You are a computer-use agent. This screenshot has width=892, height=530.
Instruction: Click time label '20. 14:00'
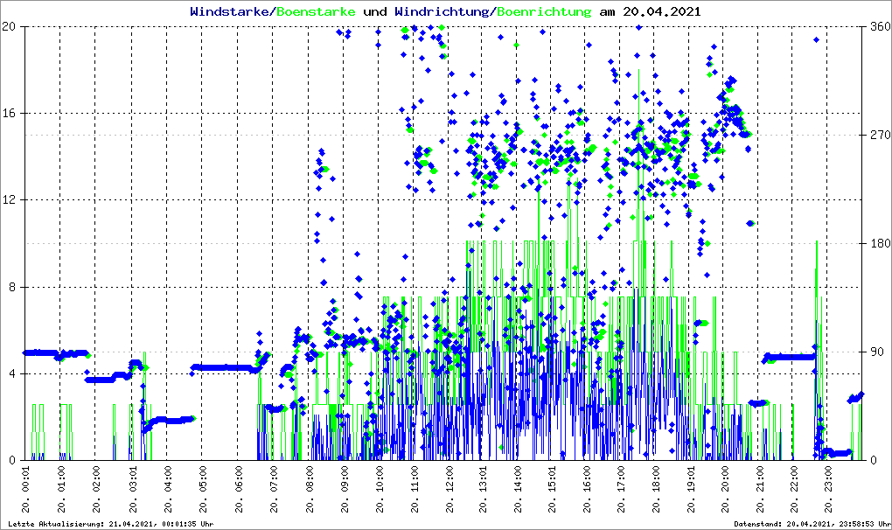click(517, 490)
